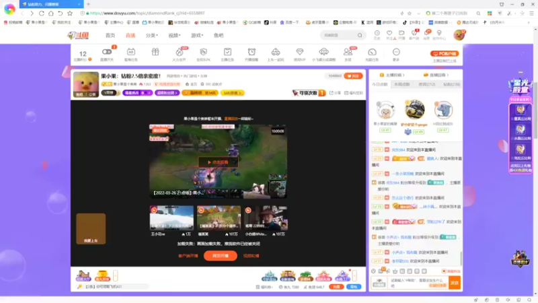
Task: Open the 超级粉丝团 purple badge
Action: pyautogui.click(x=167, y=93)
